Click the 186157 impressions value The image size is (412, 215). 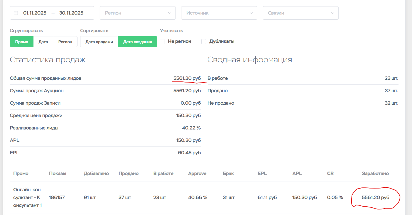(57, 197)
